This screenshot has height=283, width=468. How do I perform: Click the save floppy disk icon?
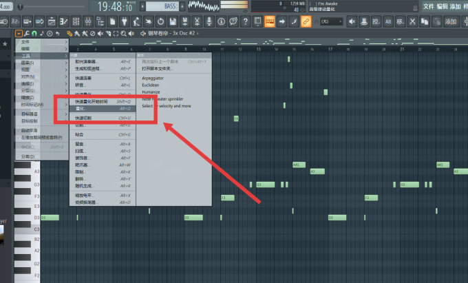173,21
